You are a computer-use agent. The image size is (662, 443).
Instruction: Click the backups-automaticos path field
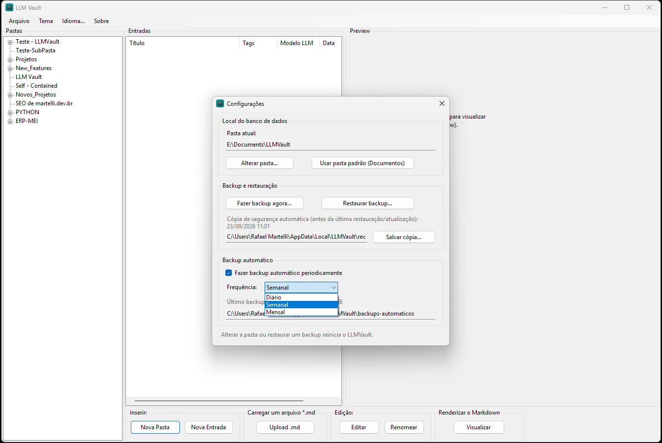point(330,314)
